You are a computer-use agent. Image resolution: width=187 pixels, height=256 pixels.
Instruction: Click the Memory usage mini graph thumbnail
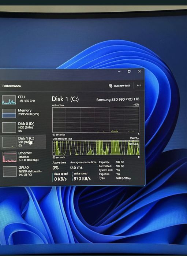pyautogui.click(x=9, y=113)
